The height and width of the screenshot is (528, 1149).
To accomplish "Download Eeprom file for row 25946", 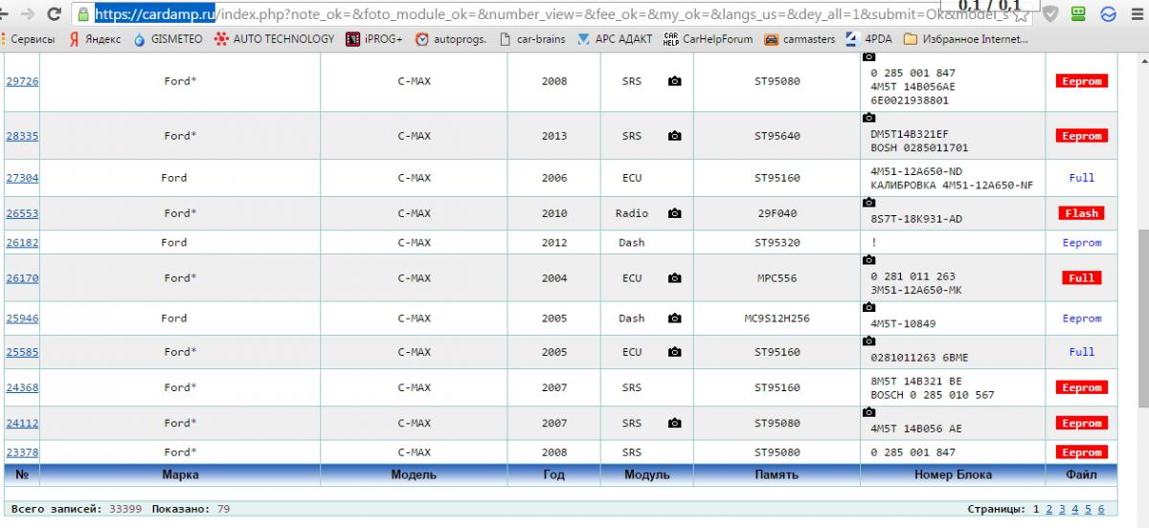I will coord(1082,319).
